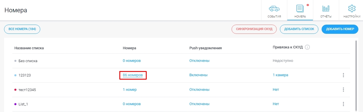Switch to the Номера tab

coord(300,10)
